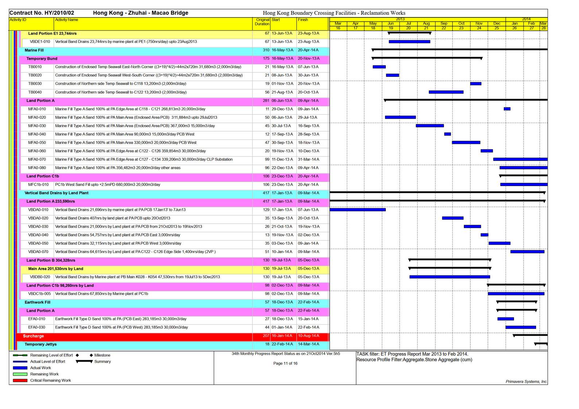
Task: Click activity ID MFA0-080
Action: click(x=37, y=168)
